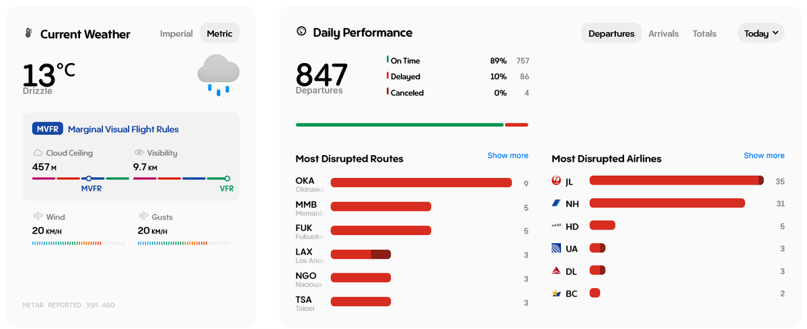Click the drizzle rain cloud icon
The height and width of the screenshot is (329, 807).
[x=219, y=73]
